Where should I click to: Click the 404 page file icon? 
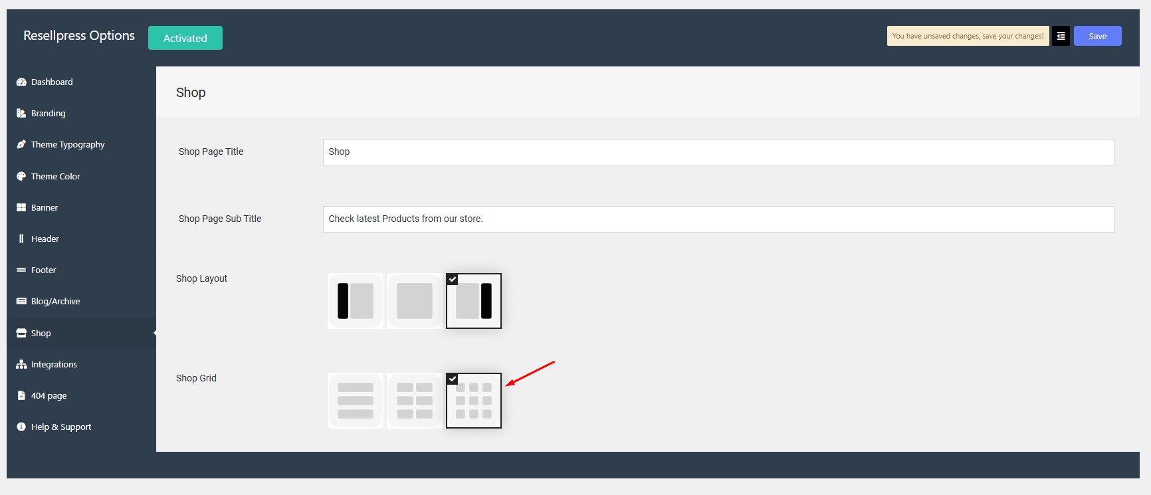(21, 396)
